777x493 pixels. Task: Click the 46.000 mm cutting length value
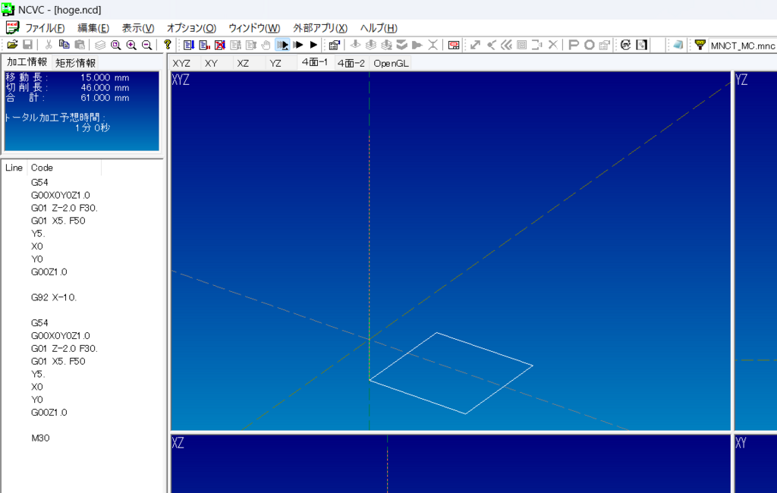105,88
